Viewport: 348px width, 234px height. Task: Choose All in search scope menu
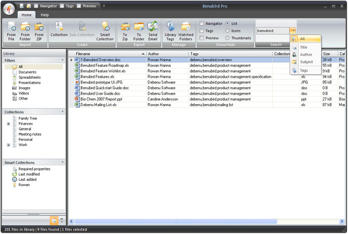click(x=306, y=39)
